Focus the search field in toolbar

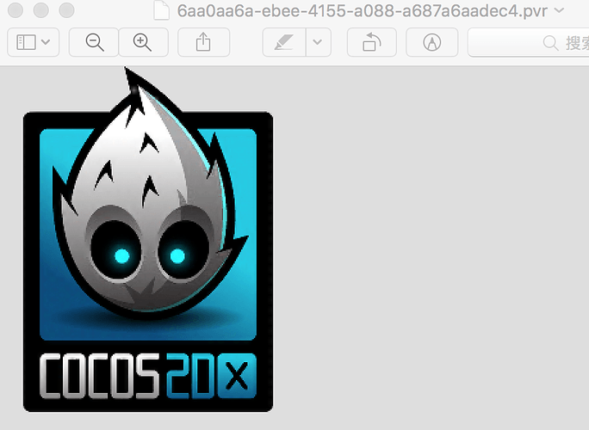[x=529, y=42]
